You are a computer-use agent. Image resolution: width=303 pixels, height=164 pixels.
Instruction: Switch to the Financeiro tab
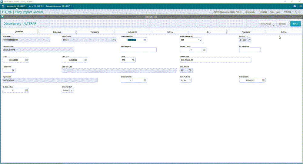coord(246,32)
